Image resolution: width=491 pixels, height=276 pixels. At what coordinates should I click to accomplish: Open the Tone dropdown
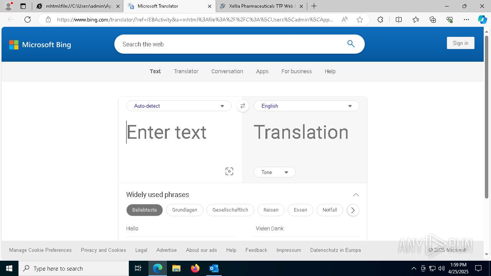click(x=275, y=172)
